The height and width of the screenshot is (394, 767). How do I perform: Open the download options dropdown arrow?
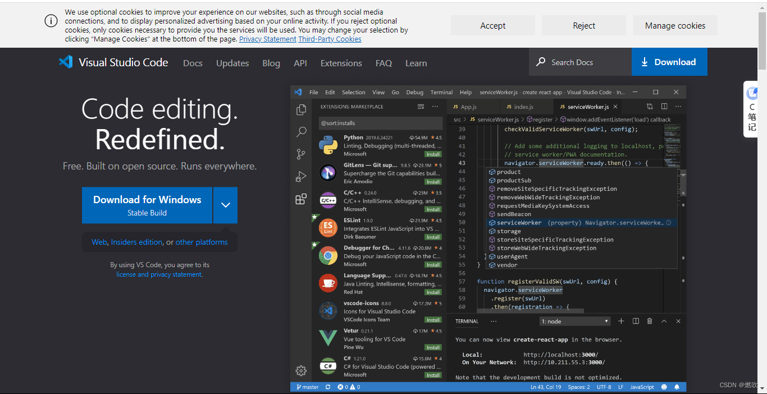click(225, 205)
